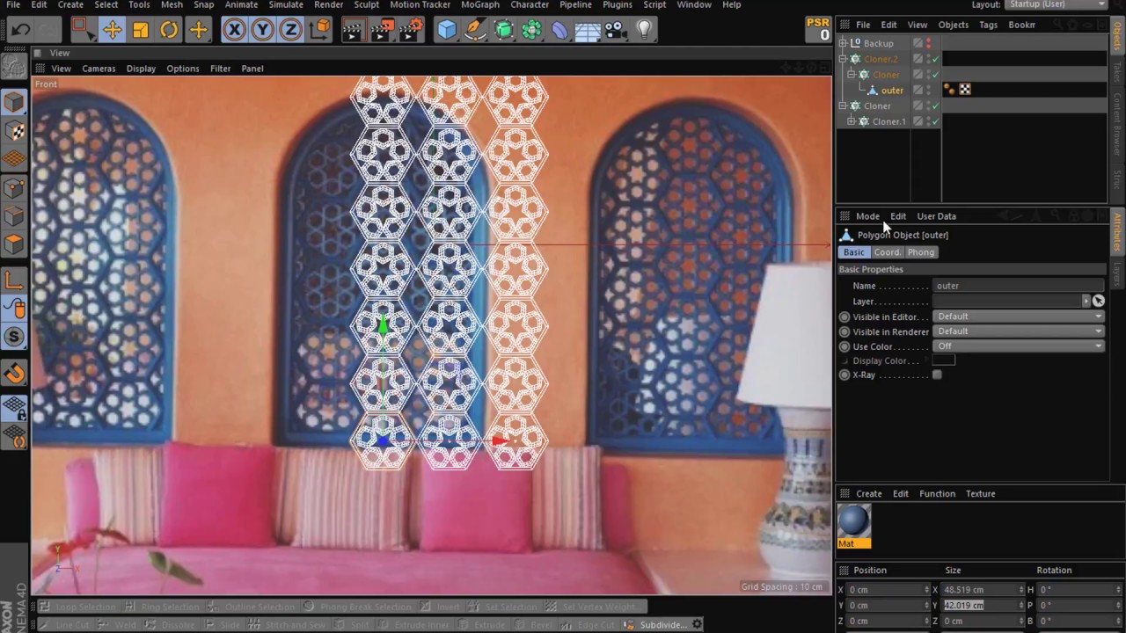1126x633 pixels.
Task: Click the Floor environment icon
Action: point(588,30)
